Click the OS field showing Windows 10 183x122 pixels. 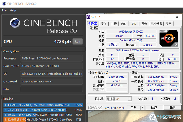click(51, 74)
